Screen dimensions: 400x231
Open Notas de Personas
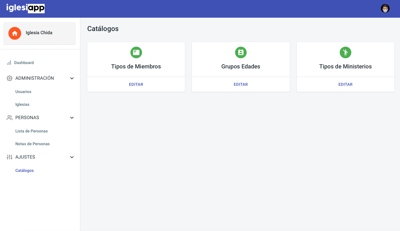tap(32, 144)
